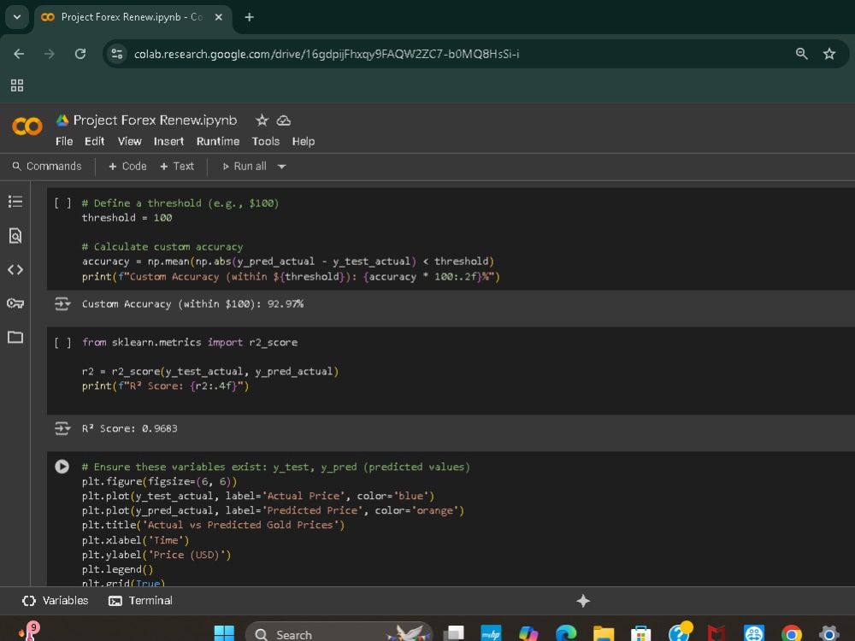Toggle output actions for Custom Accuracy result
This screenshot has width=855, height=641.
tap(62, 304)
